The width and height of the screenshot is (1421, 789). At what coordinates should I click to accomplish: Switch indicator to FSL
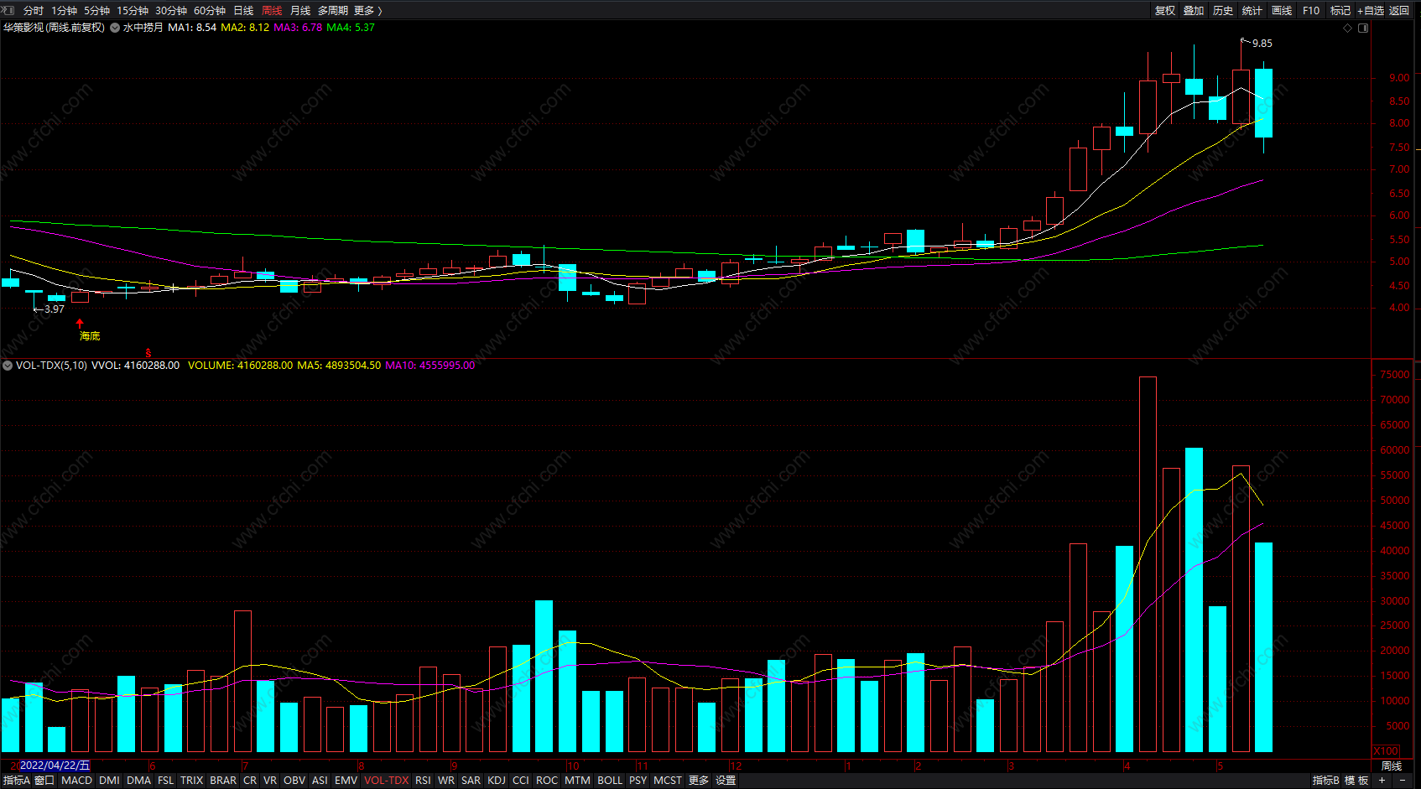tap(166, 781)
